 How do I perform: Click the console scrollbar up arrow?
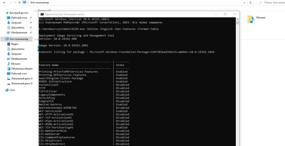click(x=237, y=19)
